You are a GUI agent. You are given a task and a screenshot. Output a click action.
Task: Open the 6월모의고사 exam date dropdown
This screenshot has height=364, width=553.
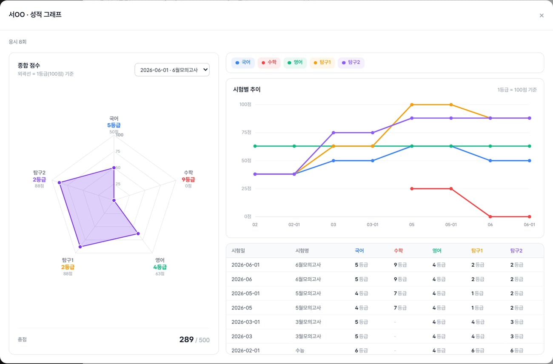click(172, 70)
